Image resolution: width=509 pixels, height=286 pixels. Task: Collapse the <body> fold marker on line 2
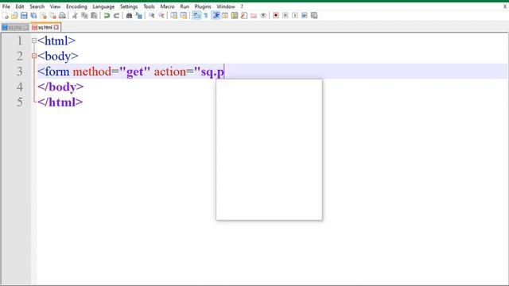(34, 56)
